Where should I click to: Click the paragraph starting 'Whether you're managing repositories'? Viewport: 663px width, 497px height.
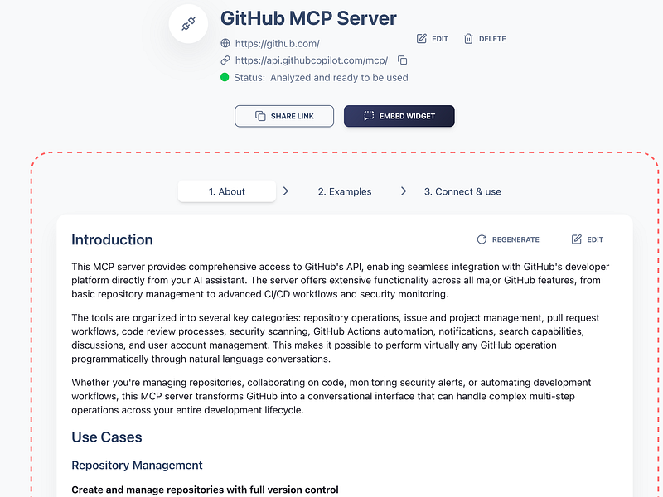click(x=331, y=396)
